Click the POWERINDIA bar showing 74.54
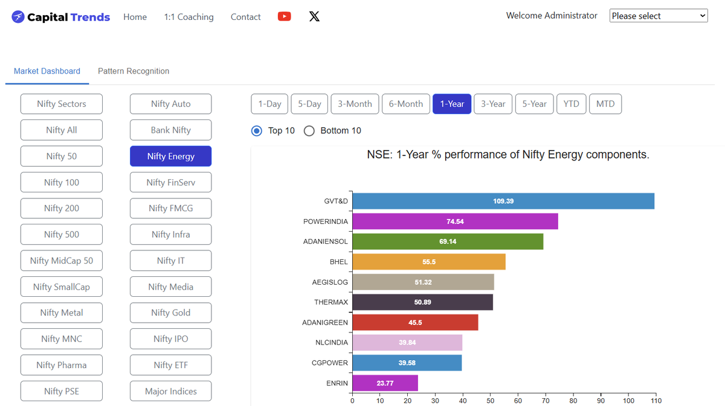Viewport: 725px width, 406px height. pos(455,221)
